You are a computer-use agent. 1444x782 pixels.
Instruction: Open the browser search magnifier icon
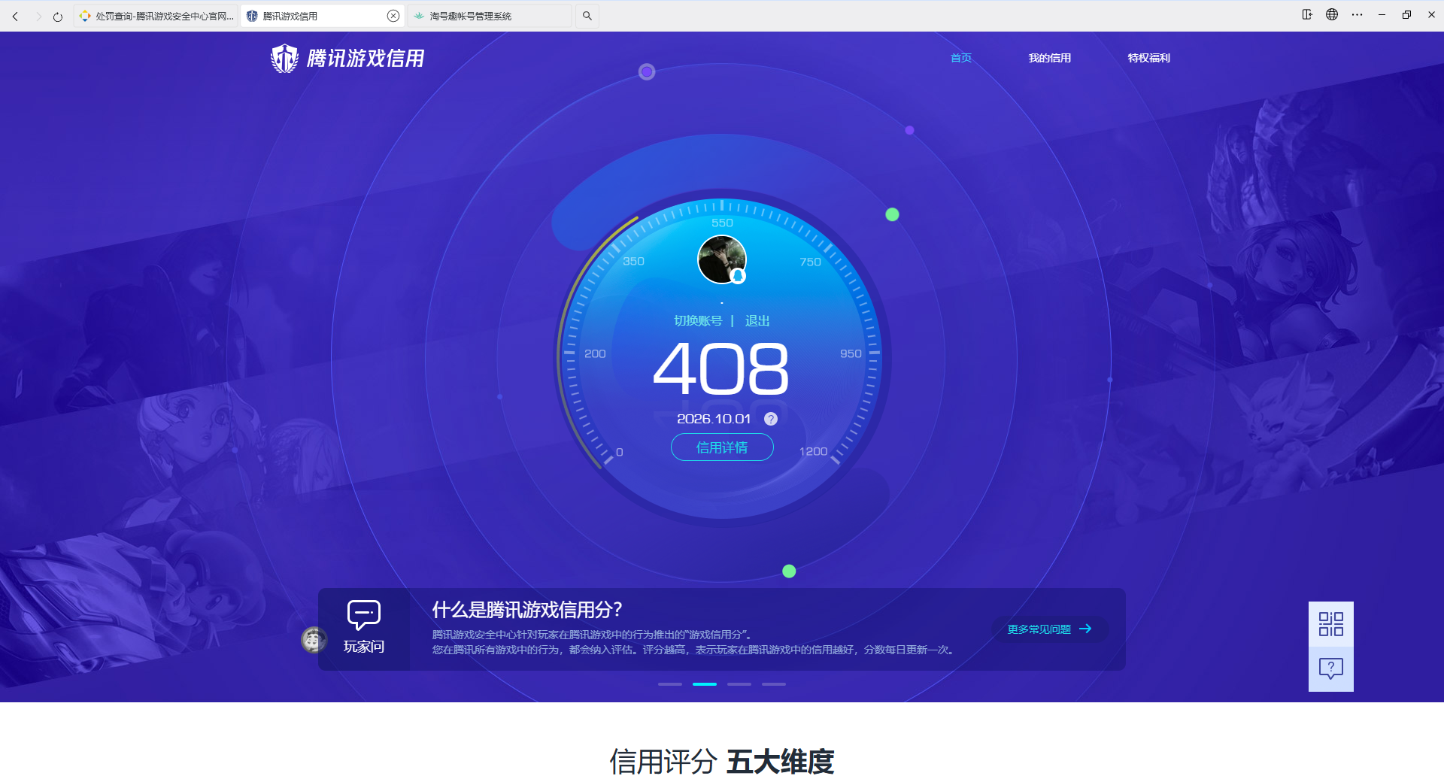[587, 16]
